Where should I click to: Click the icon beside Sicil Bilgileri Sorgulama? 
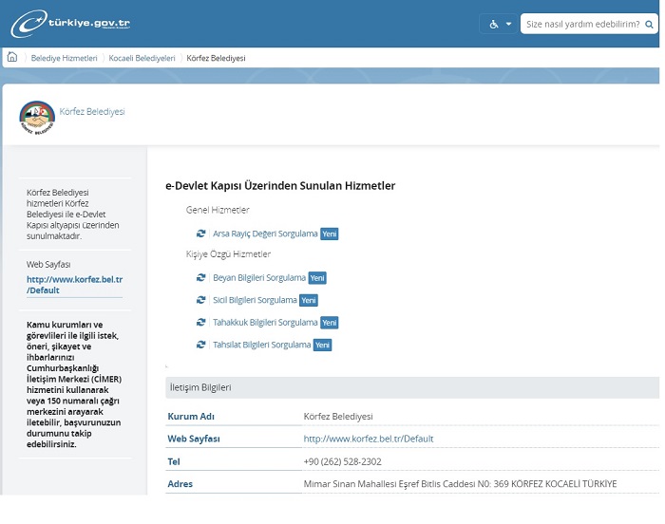[201, 300]
